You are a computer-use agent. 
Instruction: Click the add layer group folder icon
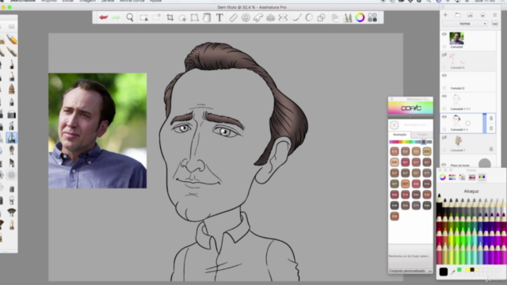tap(458, 15)
